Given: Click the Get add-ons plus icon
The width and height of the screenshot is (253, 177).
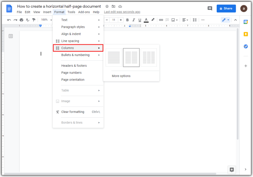Looking at the screenshot, I should pyautogui.click(x=246, y=66).
